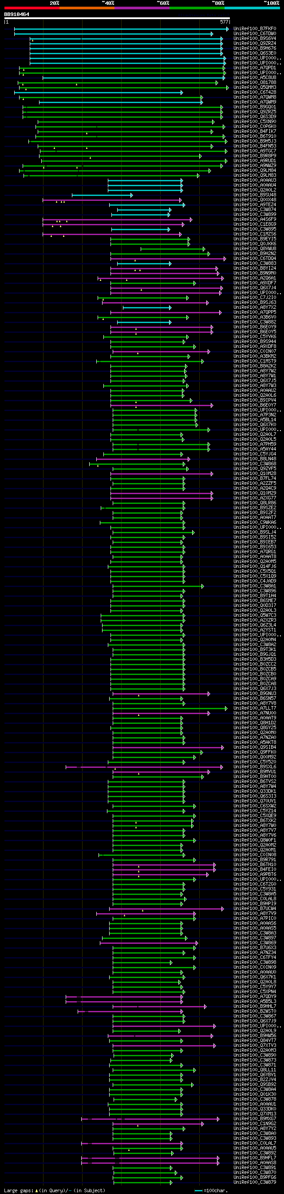The image size is (284, 1194).
Task: Click the UniRef100_B9SJ63 entry
Action: [255, 303]
